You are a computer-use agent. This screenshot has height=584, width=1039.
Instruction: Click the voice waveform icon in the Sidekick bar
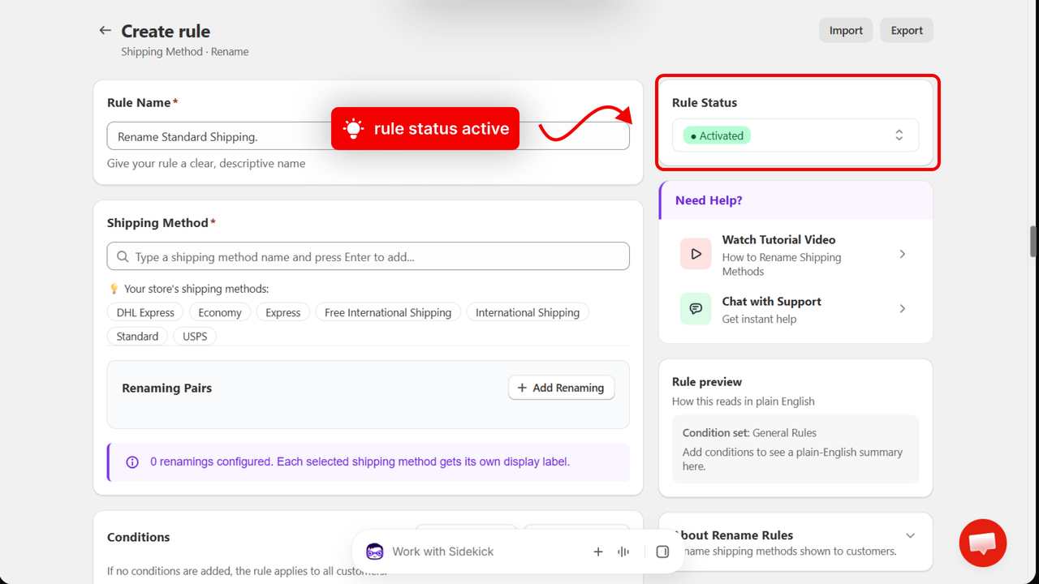(623, 552)
